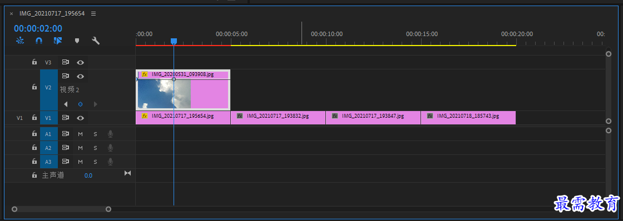Hide V3 track output eye
Image resolution: width=623 pixels, height=221 pixels.
80,62
